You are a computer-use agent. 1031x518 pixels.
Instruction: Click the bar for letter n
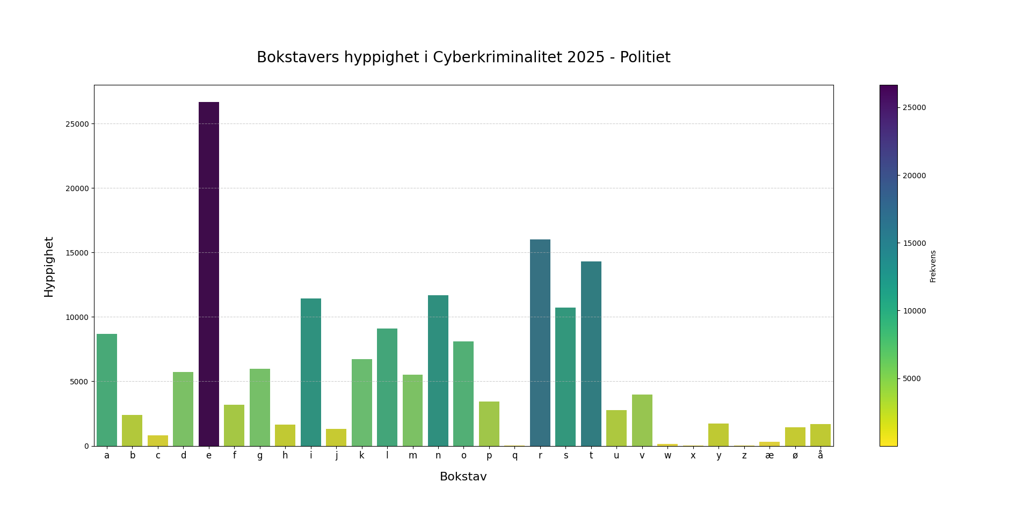coord(438,370)
